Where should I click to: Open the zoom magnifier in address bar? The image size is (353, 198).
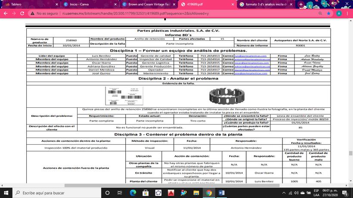click(320, 13)
